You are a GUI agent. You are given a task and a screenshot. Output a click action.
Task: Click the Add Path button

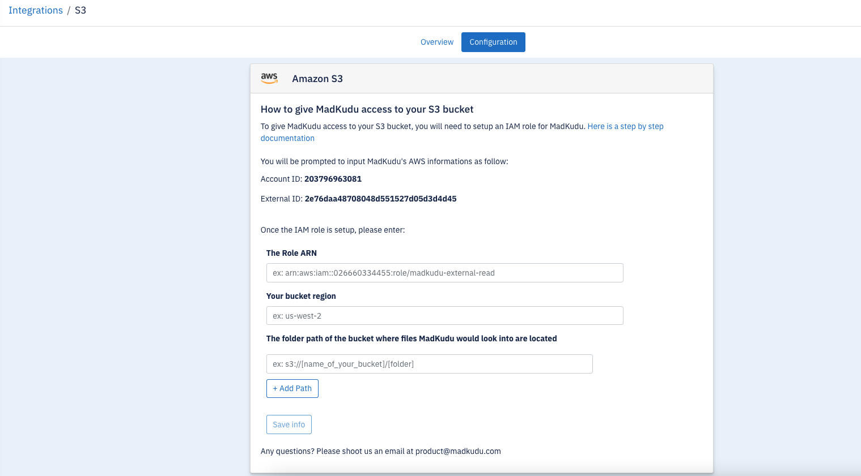click(292, 388)
